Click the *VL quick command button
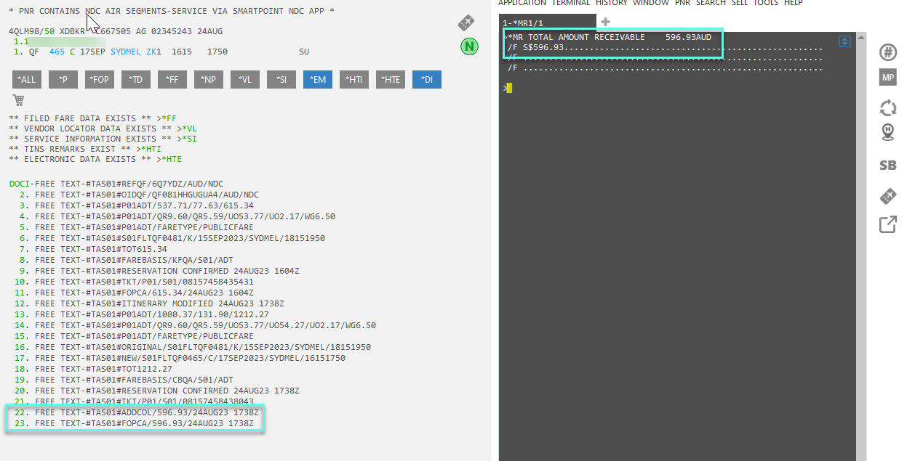The width and height of the screenshot is (907, 461). coord(245,80)
